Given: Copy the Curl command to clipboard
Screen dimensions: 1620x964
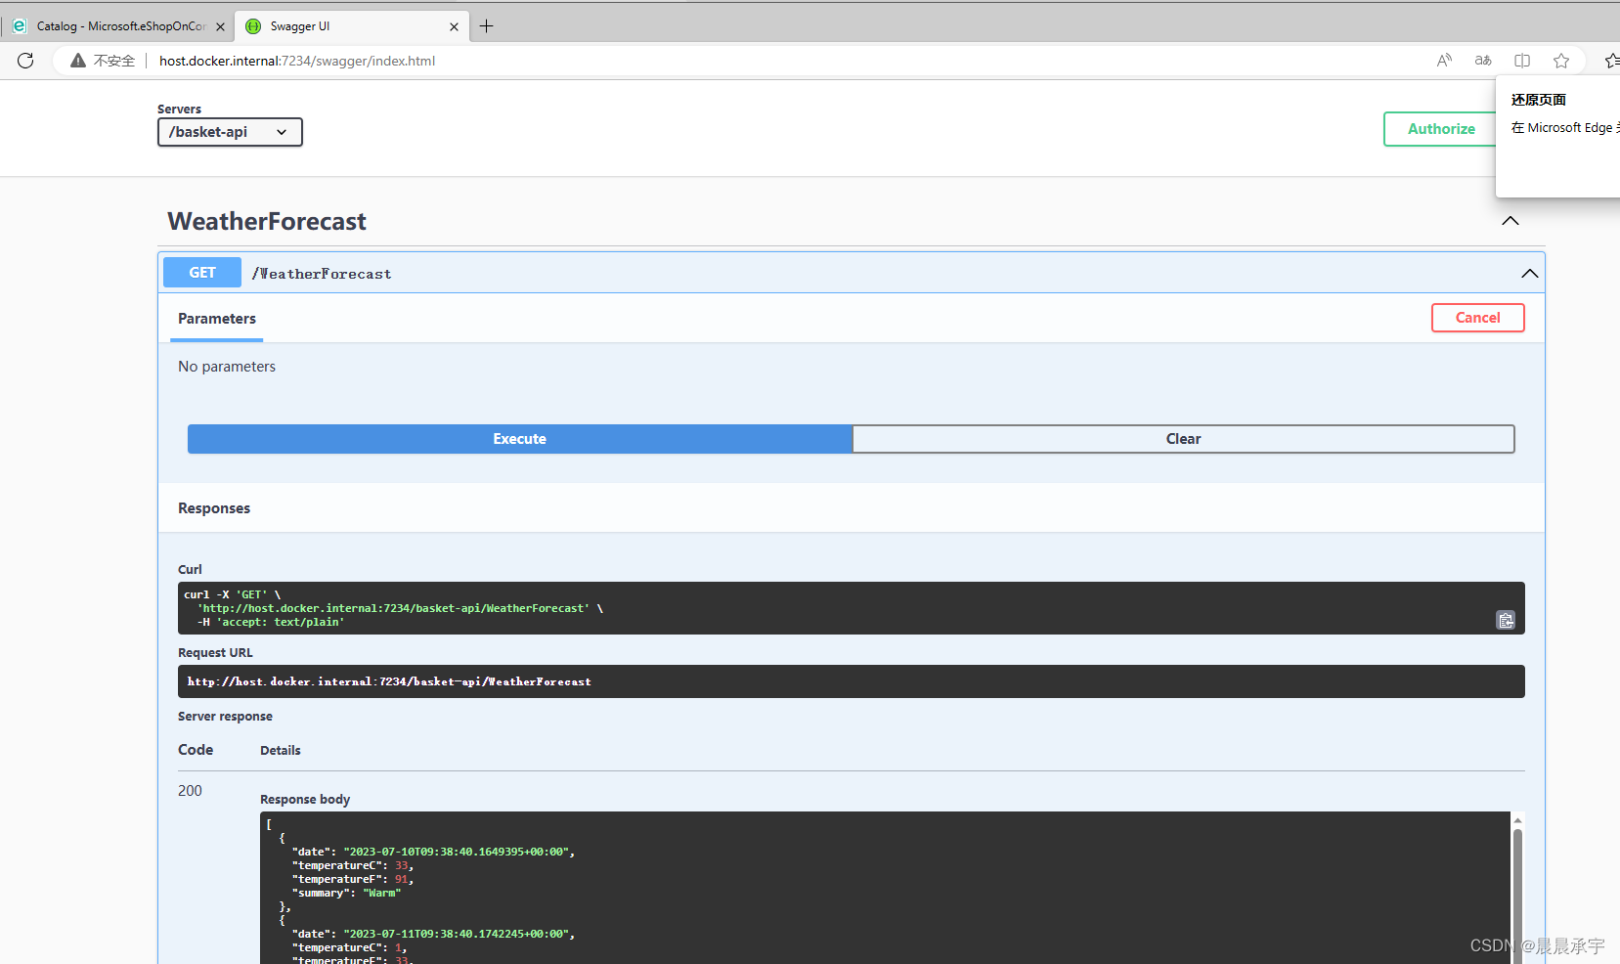Looking at the screenshot, I should pos(1505,620).
